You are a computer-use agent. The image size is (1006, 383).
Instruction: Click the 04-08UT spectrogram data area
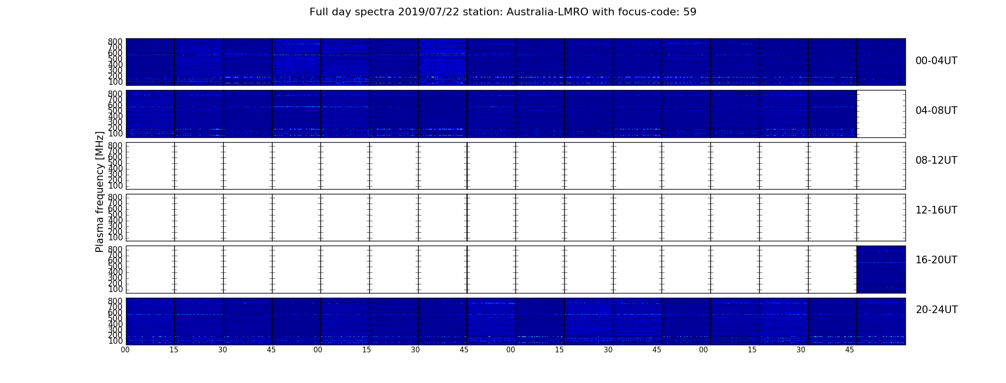pos(491,114)
